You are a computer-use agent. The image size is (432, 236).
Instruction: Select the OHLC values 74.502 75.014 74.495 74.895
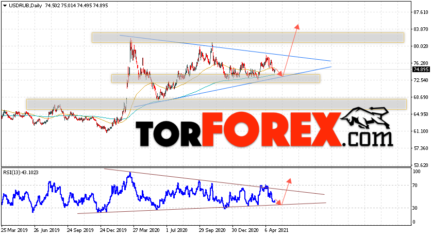pos(77,6)
